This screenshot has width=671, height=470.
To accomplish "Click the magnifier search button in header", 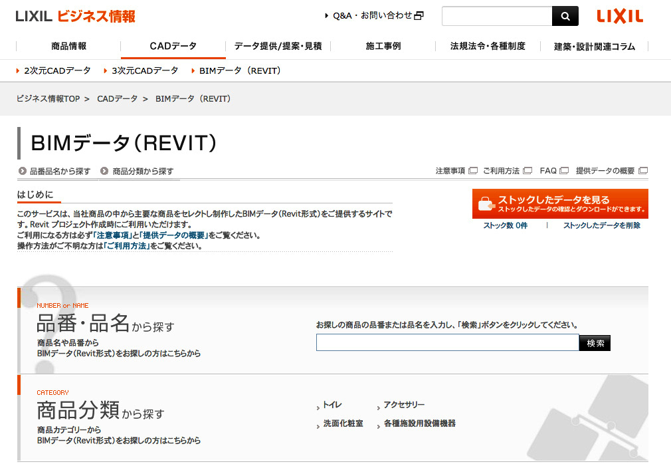I will [565, 16].
